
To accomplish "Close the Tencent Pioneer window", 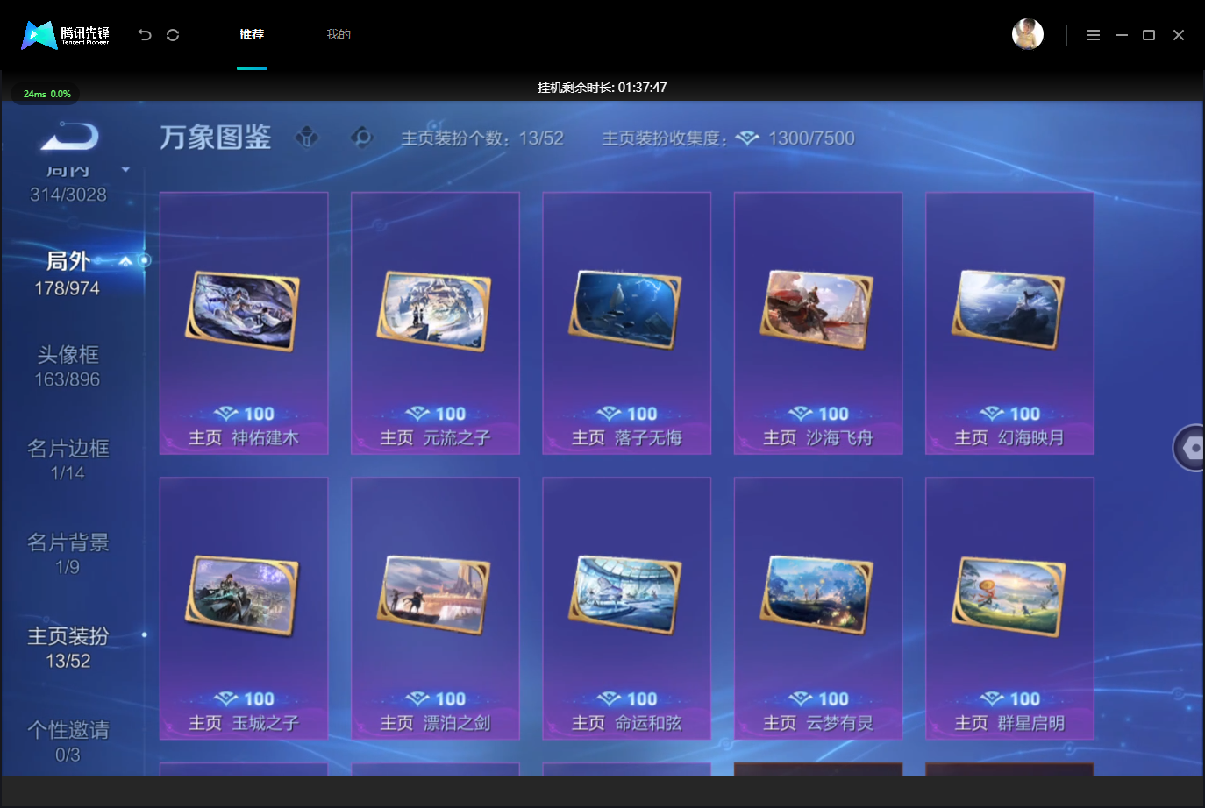I will coord(1179,35).
